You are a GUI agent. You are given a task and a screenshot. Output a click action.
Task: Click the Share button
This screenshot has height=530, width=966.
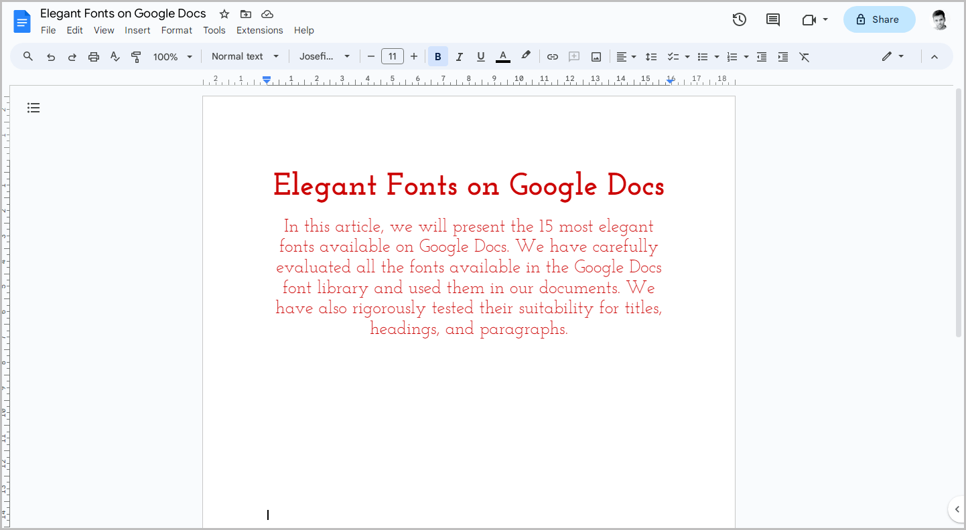click(879, 19)
